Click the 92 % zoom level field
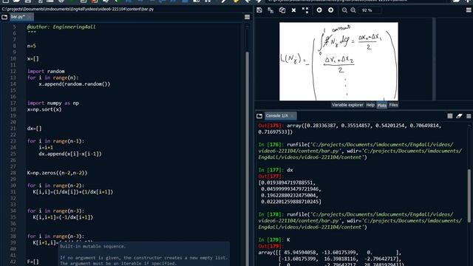 point(370,10)
